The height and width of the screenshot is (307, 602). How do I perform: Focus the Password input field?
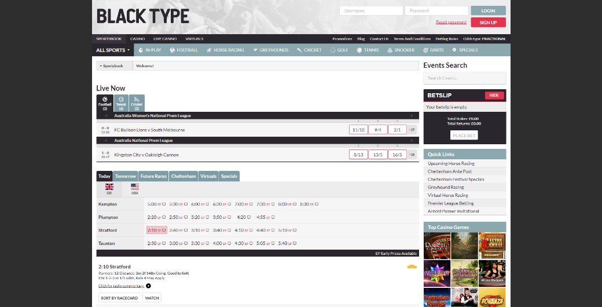click(436, 11)
